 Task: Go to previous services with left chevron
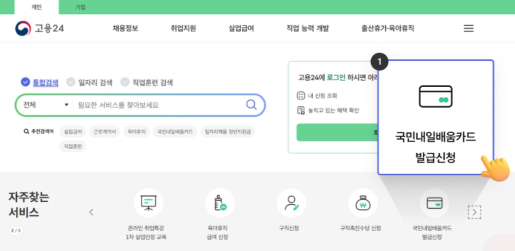click(x=91, y=212)
